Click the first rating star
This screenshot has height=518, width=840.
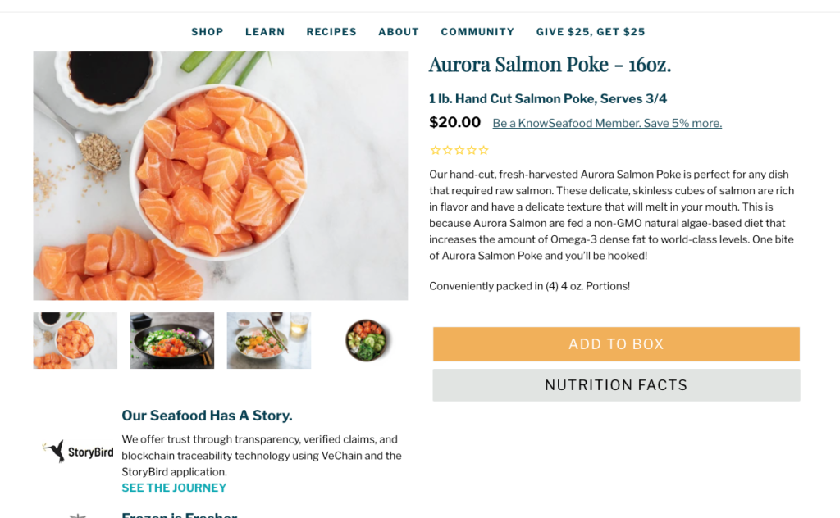[436, 150]
